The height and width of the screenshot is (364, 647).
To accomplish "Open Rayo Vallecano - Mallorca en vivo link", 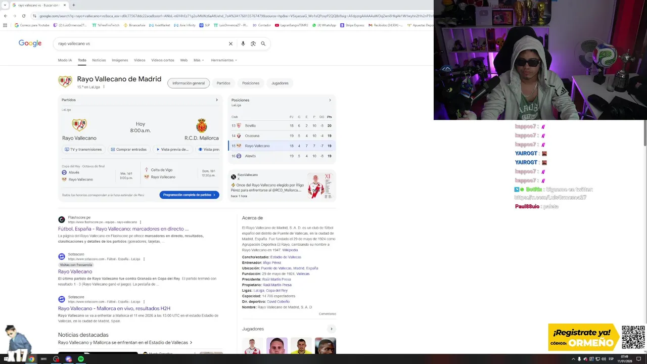I will pyautogui.click(x=114, y=308).
